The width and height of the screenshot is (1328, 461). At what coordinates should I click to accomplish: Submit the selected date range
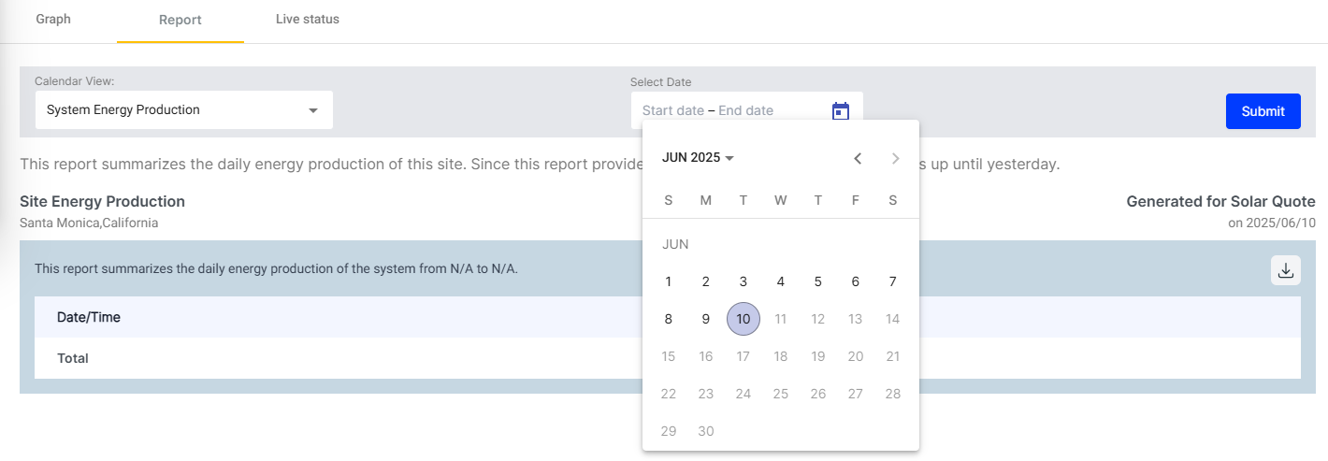[1263, 111]
